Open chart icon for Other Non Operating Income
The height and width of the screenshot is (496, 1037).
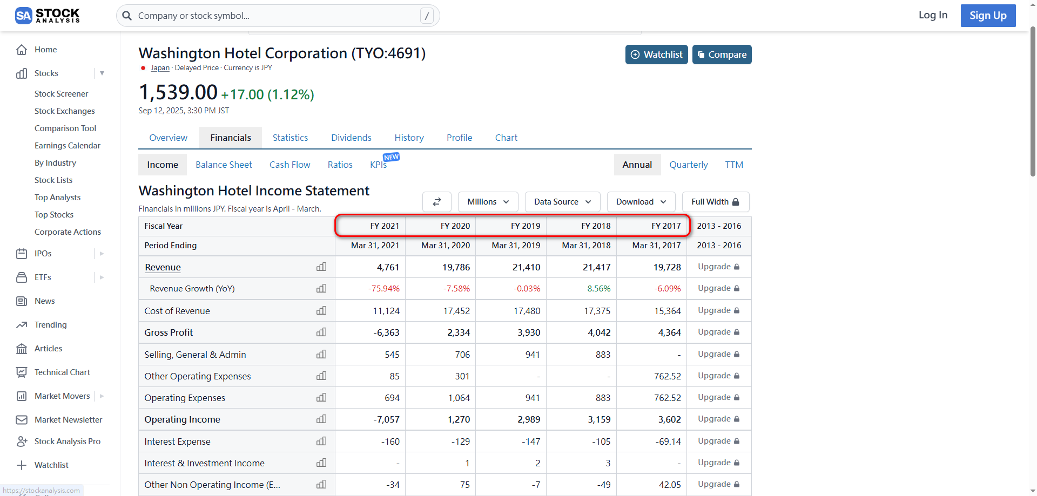pyautogui.click(x=321, y=484)
